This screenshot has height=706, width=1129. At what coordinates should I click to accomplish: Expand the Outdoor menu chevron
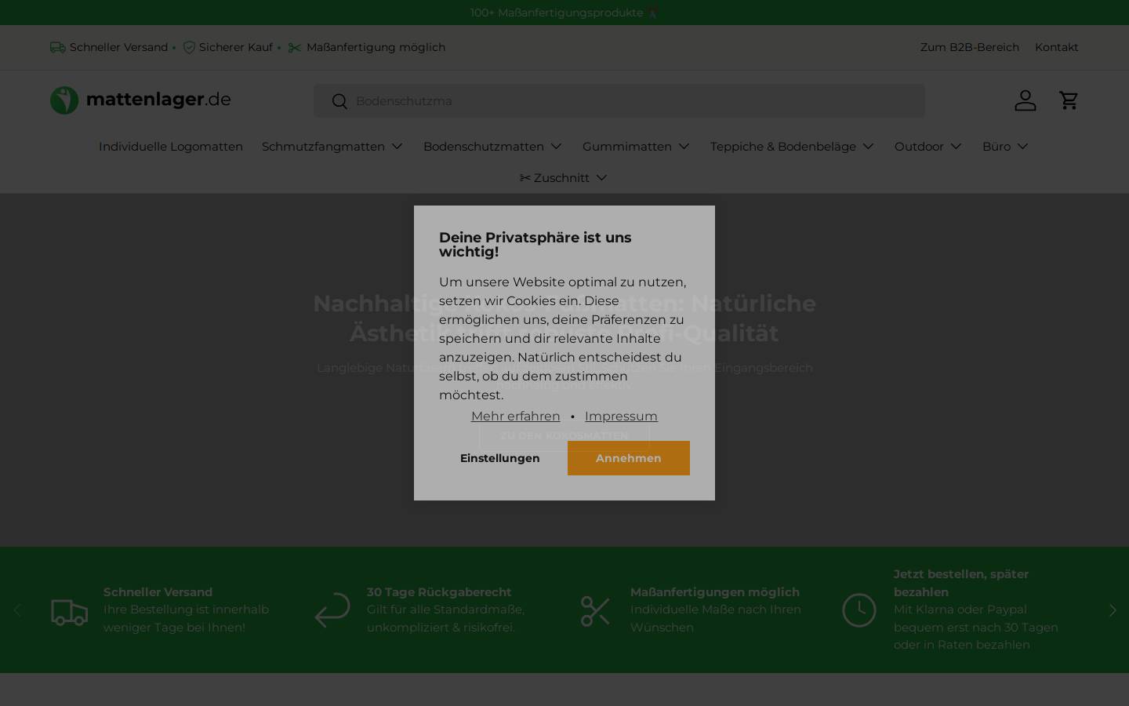click(956, 147)
